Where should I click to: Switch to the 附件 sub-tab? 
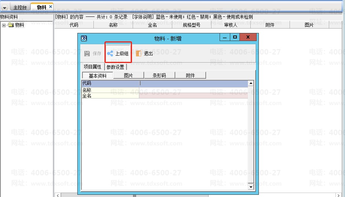(x=190, y=75)
